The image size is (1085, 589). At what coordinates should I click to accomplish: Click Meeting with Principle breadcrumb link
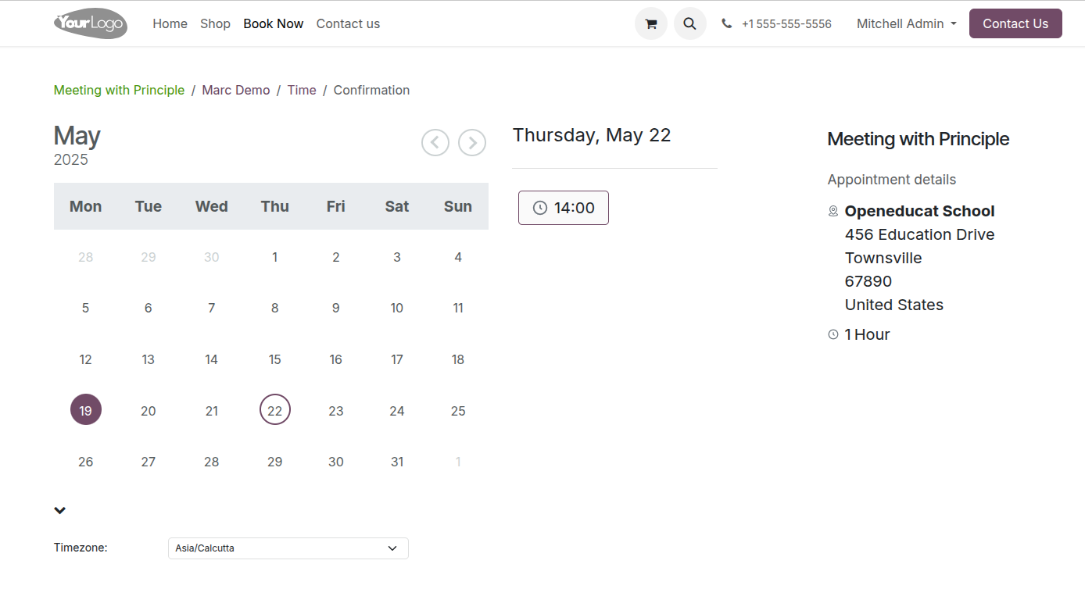(x=119, y=90)
